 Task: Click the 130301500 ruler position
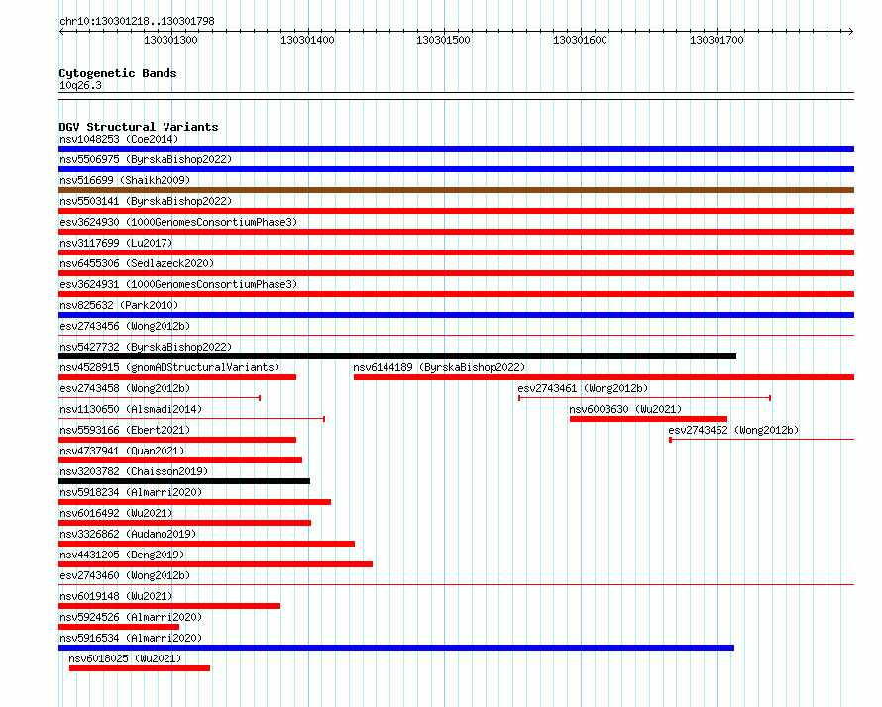[x=443, y=40]
